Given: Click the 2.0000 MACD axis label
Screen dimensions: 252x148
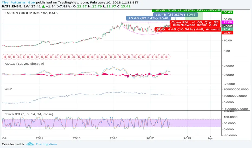Looking at the screenshot, I should click(x=228, y=66).
